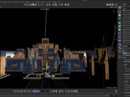Open the timeline dope sheet icon
The image size is (130, 97).
116,91
